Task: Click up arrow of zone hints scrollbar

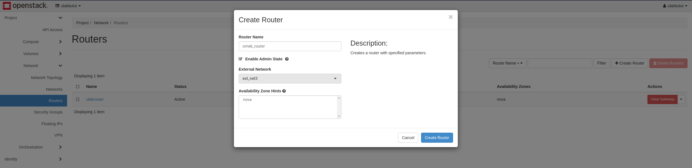Action: [339, 98]
